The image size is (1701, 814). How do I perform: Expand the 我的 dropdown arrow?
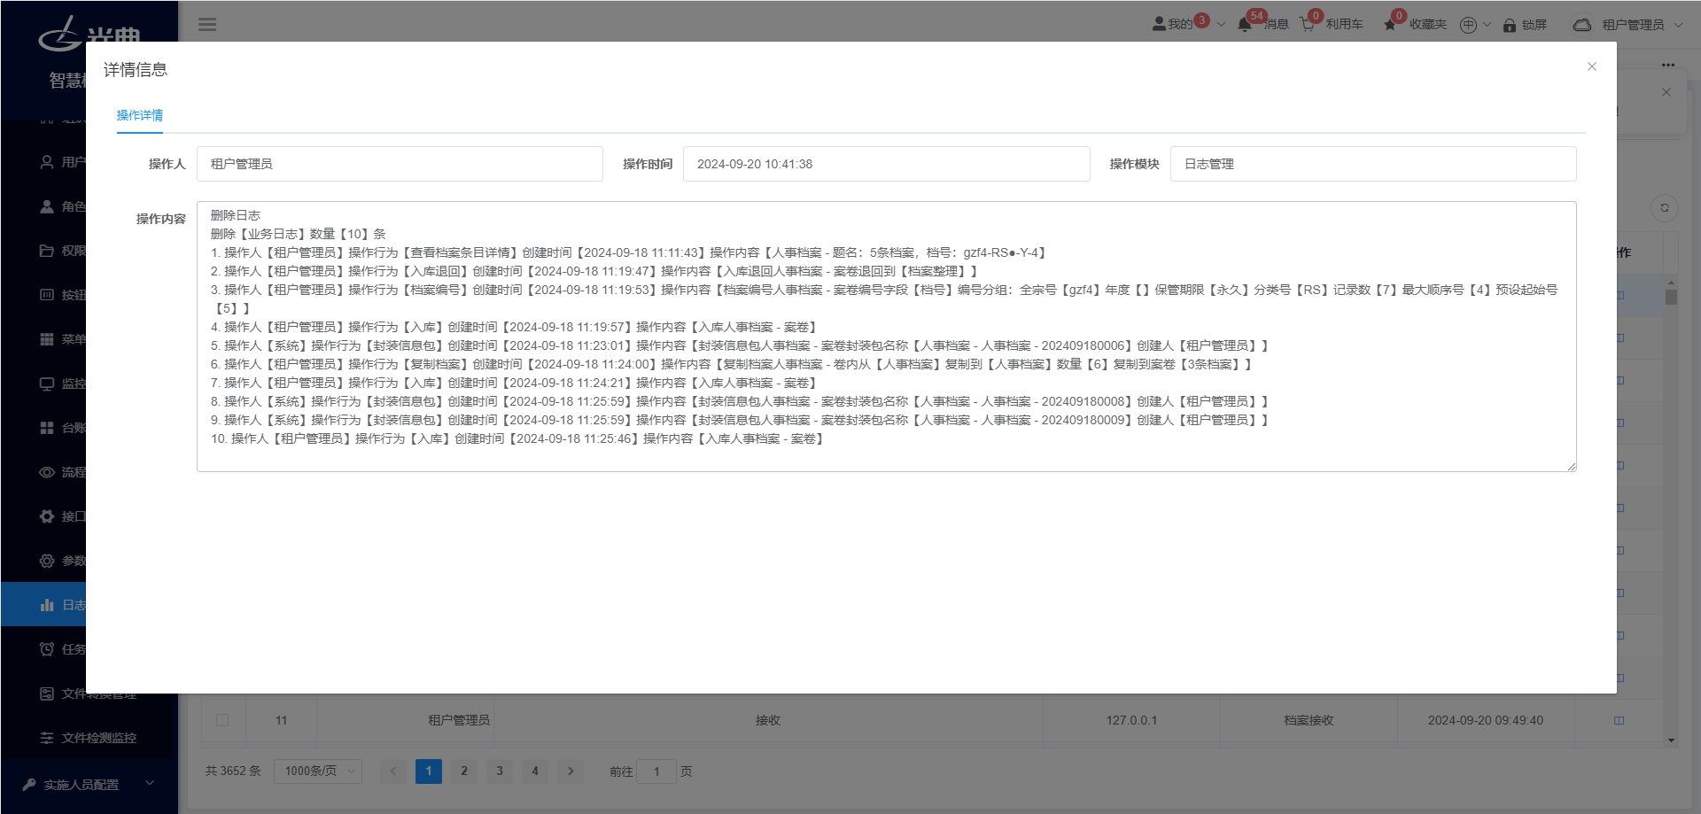point(1221,25)
